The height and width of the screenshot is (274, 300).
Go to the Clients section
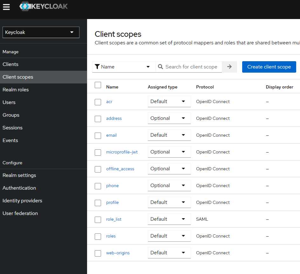click(x=11, y=64)
